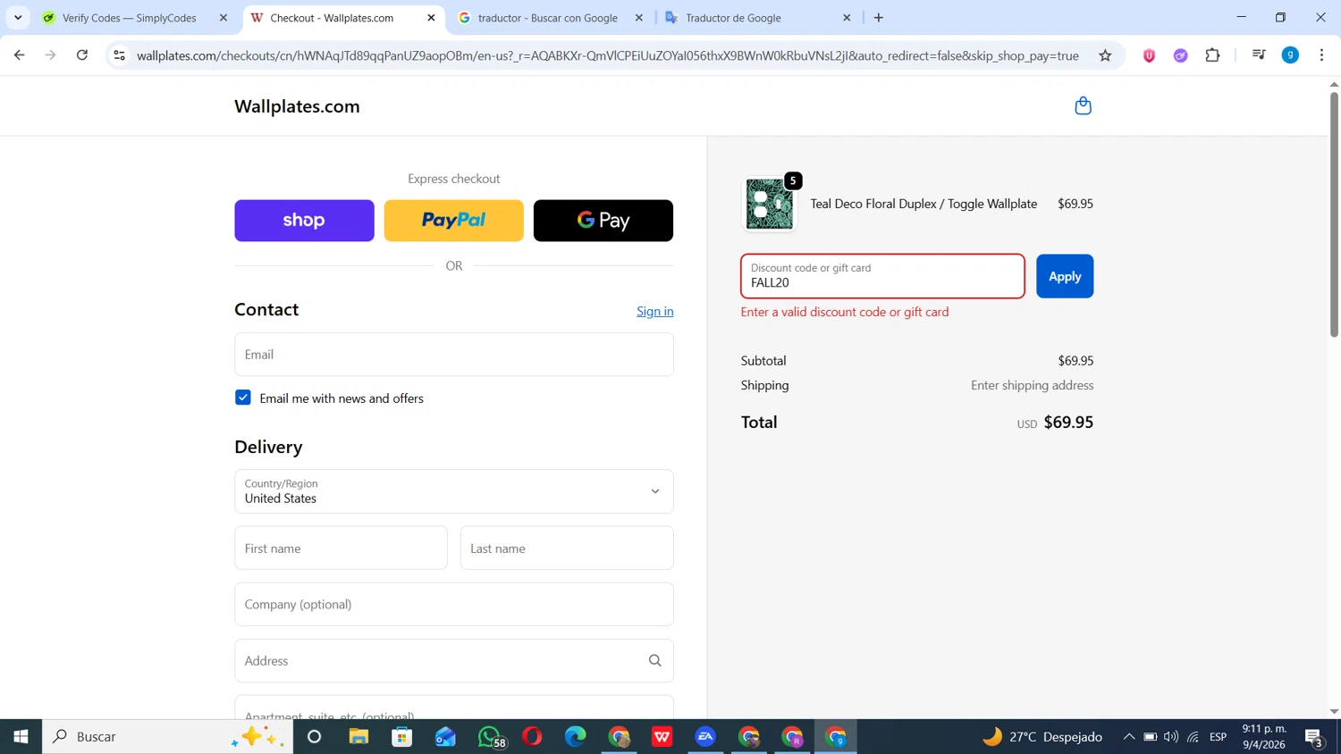The image size is (1341, 754).
Task: Click the page vertical scrollbar
Action: (x=1334, y=214)
